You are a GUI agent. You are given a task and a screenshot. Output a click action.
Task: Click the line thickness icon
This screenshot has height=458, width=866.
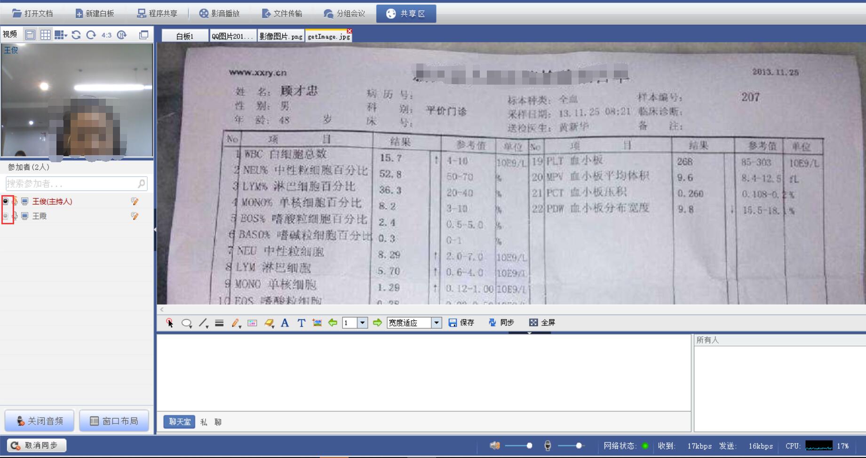click(219, 323)
